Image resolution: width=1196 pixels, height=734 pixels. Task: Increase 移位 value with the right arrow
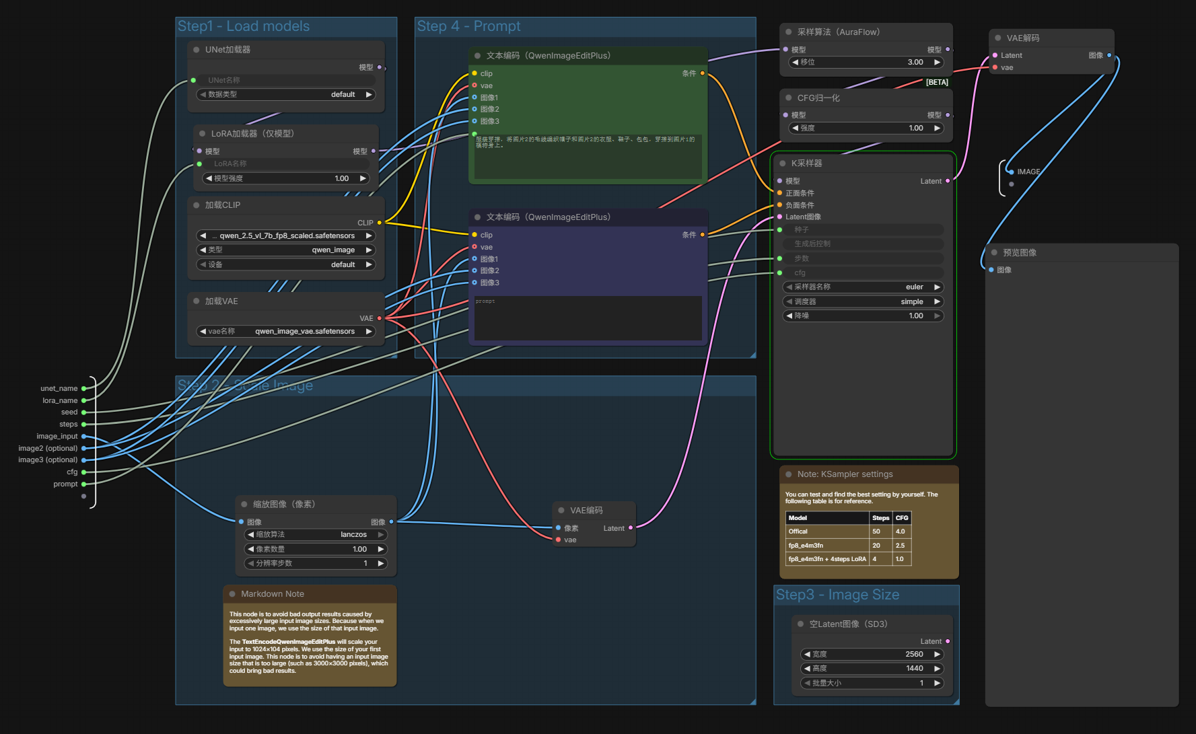[x=937, y=63]
